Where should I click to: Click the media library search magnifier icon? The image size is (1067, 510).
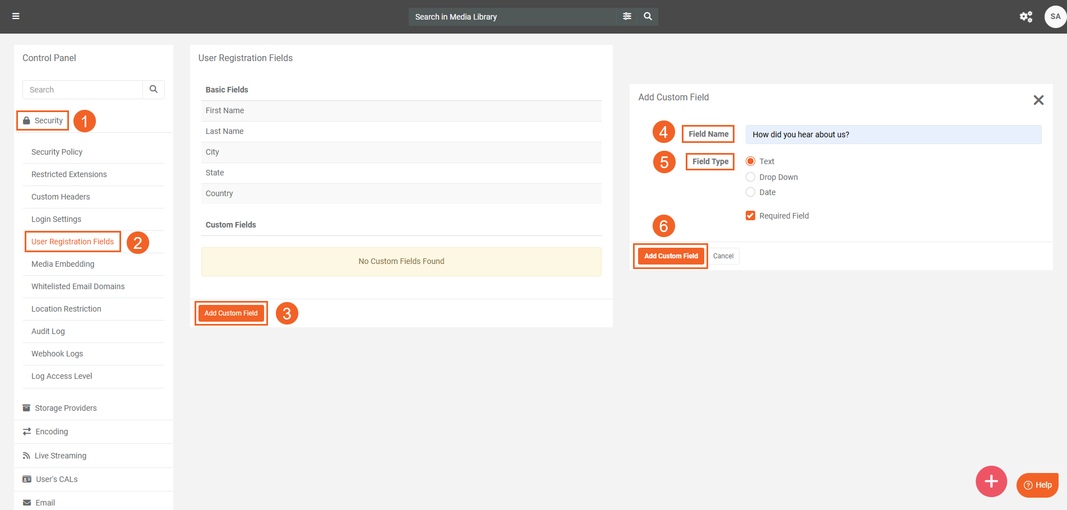pyautogui.click(x=648, y=16)
